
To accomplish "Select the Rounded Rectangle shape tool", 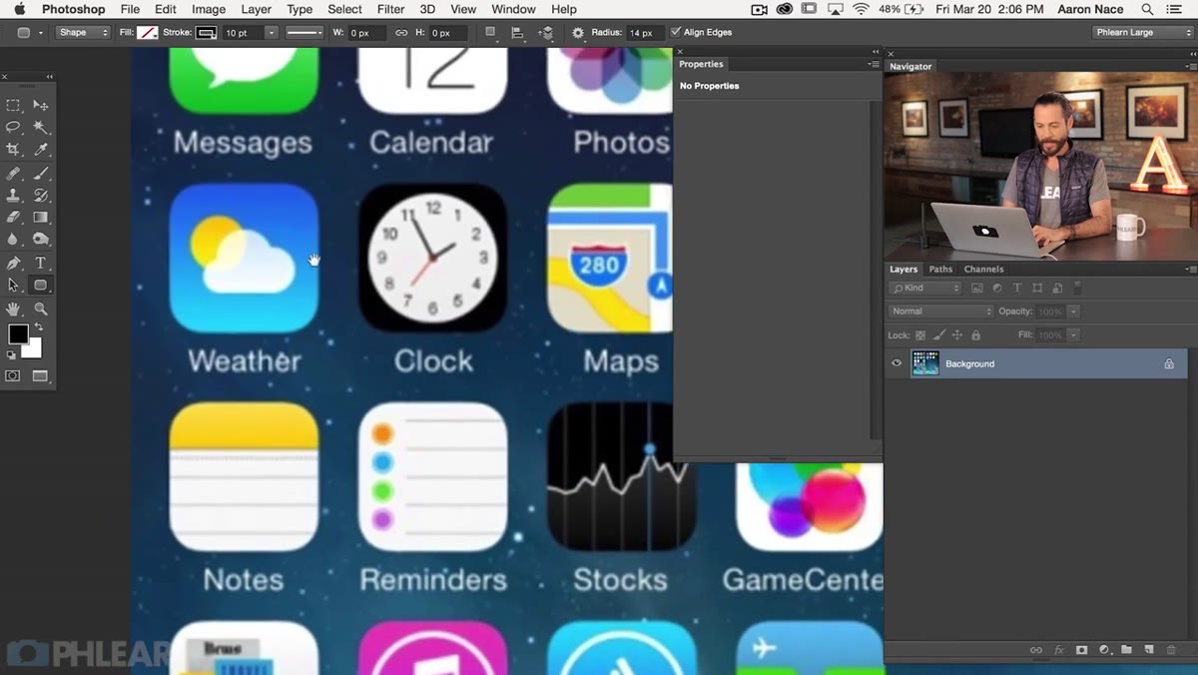I will (x=41, y=285).
